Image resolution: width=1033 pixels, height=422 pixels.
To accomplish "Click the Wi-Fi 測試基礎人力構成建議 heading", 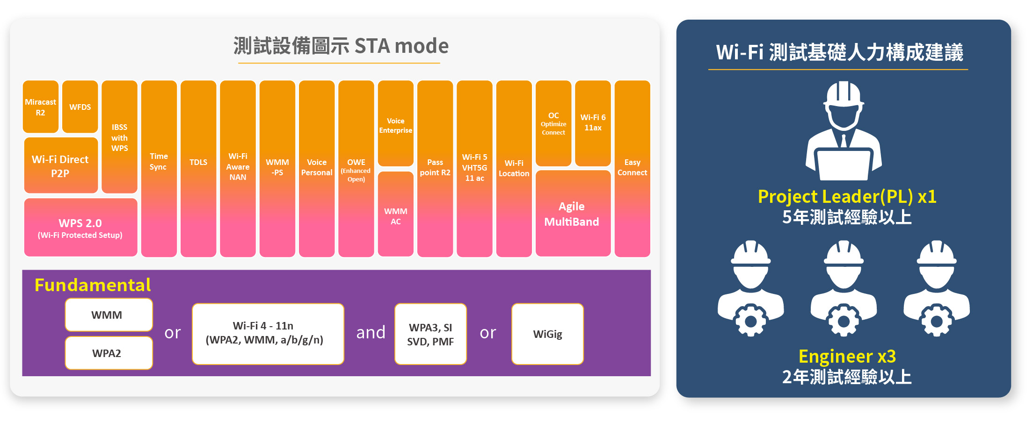I will point(839,52).
